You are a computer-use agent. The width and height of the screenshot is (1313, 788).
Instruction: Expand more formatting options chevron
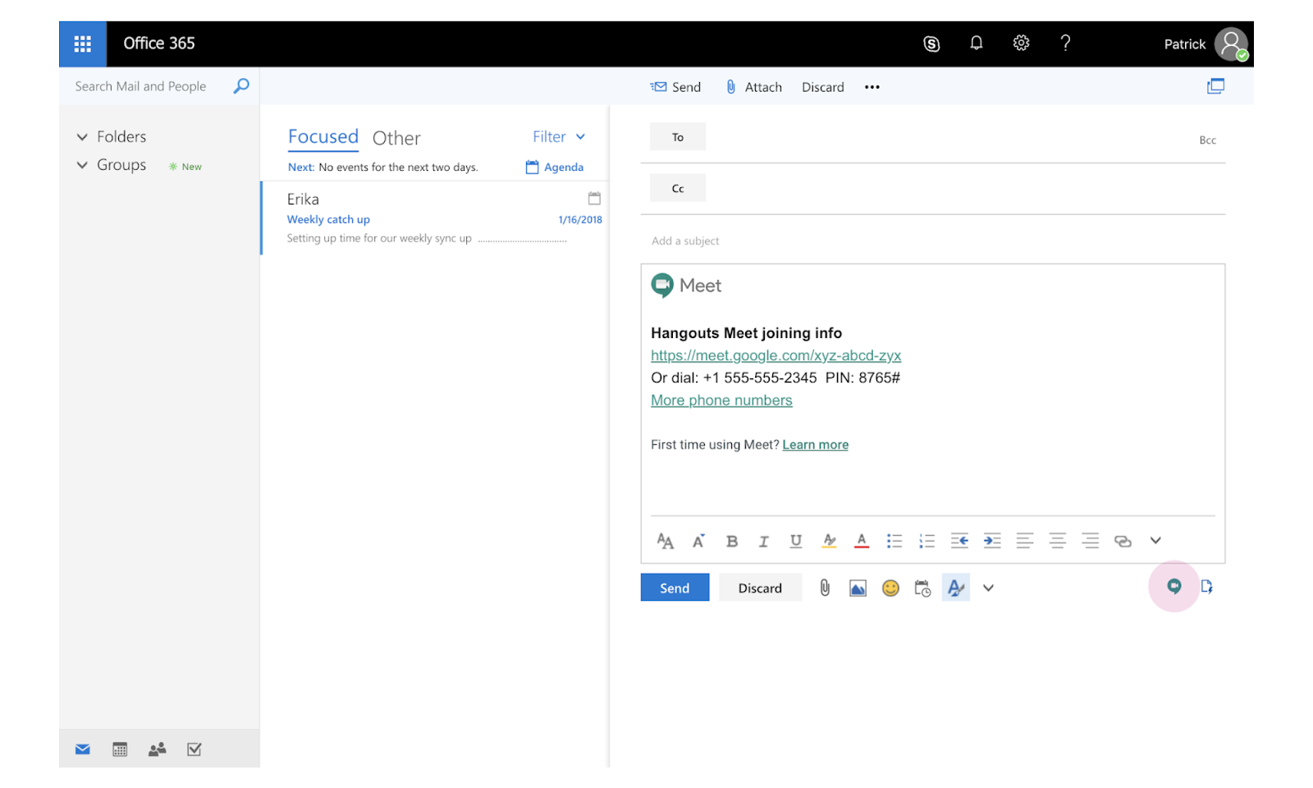tap(1155, 540)
